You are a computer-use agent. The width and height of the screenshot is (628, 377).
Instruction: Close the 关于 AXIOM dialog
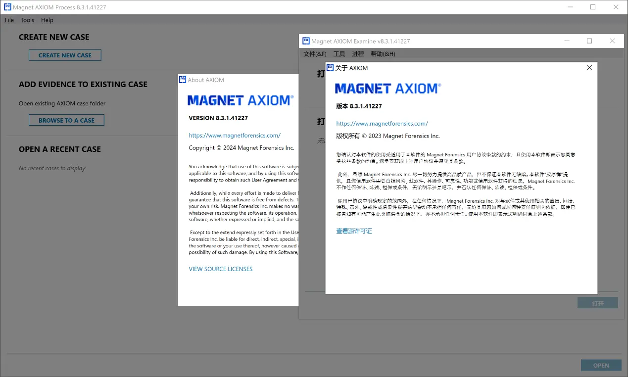(x=589, y=68)
